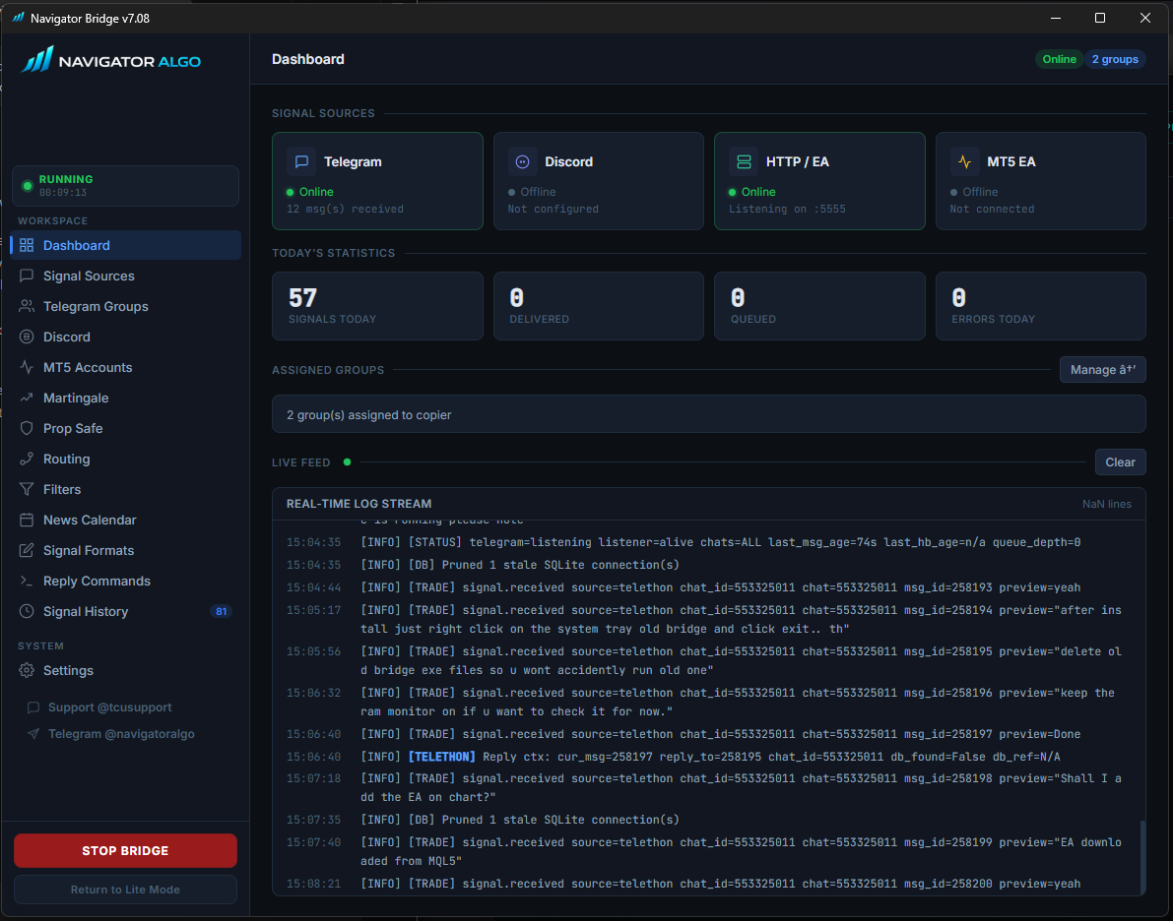Click the News Calendar icon
This screenshot has height=921, width=1173.
pos(27,520)
